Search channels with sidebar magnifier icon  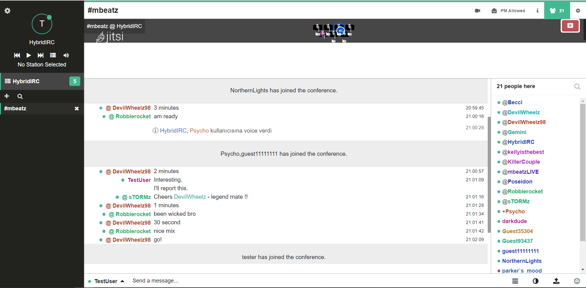pos(20,96)
